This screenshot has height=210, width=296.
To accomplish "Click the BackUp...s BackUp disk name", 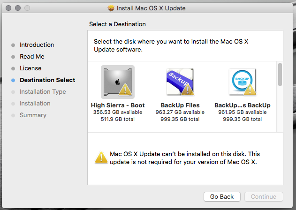I will click(243, 105).
